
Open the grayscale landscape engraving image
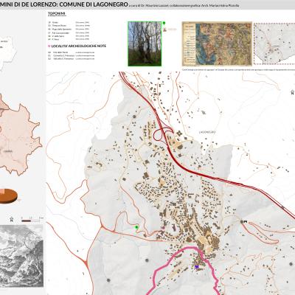[x=21, y=256]
